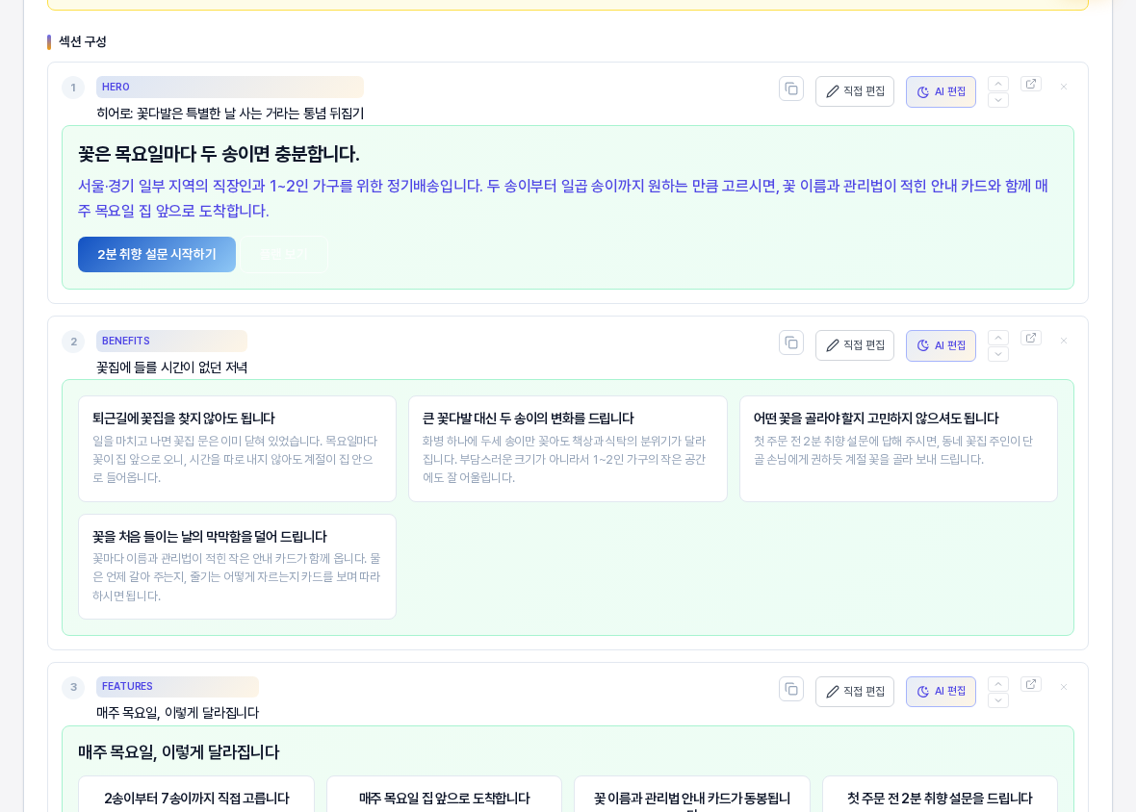
Task: Select the BENEFITS section tag label
Action: pyautogui.click(x=171, y=341)
